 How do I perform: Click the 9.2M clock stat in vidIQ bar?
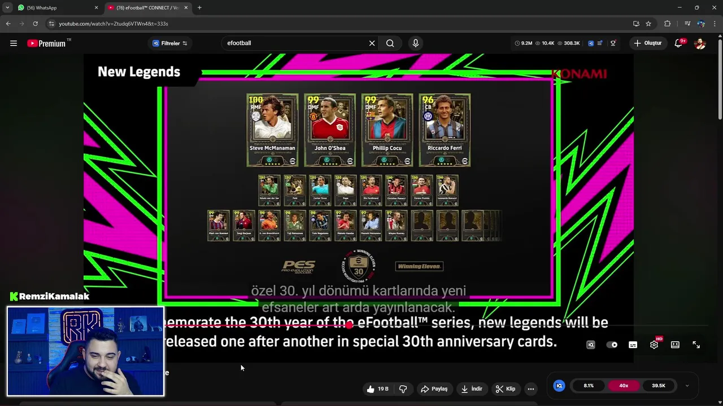coord(524,43)
